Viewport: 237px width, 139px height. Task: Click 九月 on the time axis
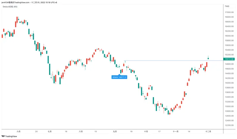click(115, 131)
